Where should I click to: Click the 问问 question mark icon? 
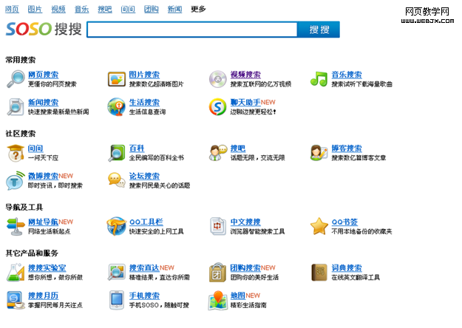pos(16,153)
